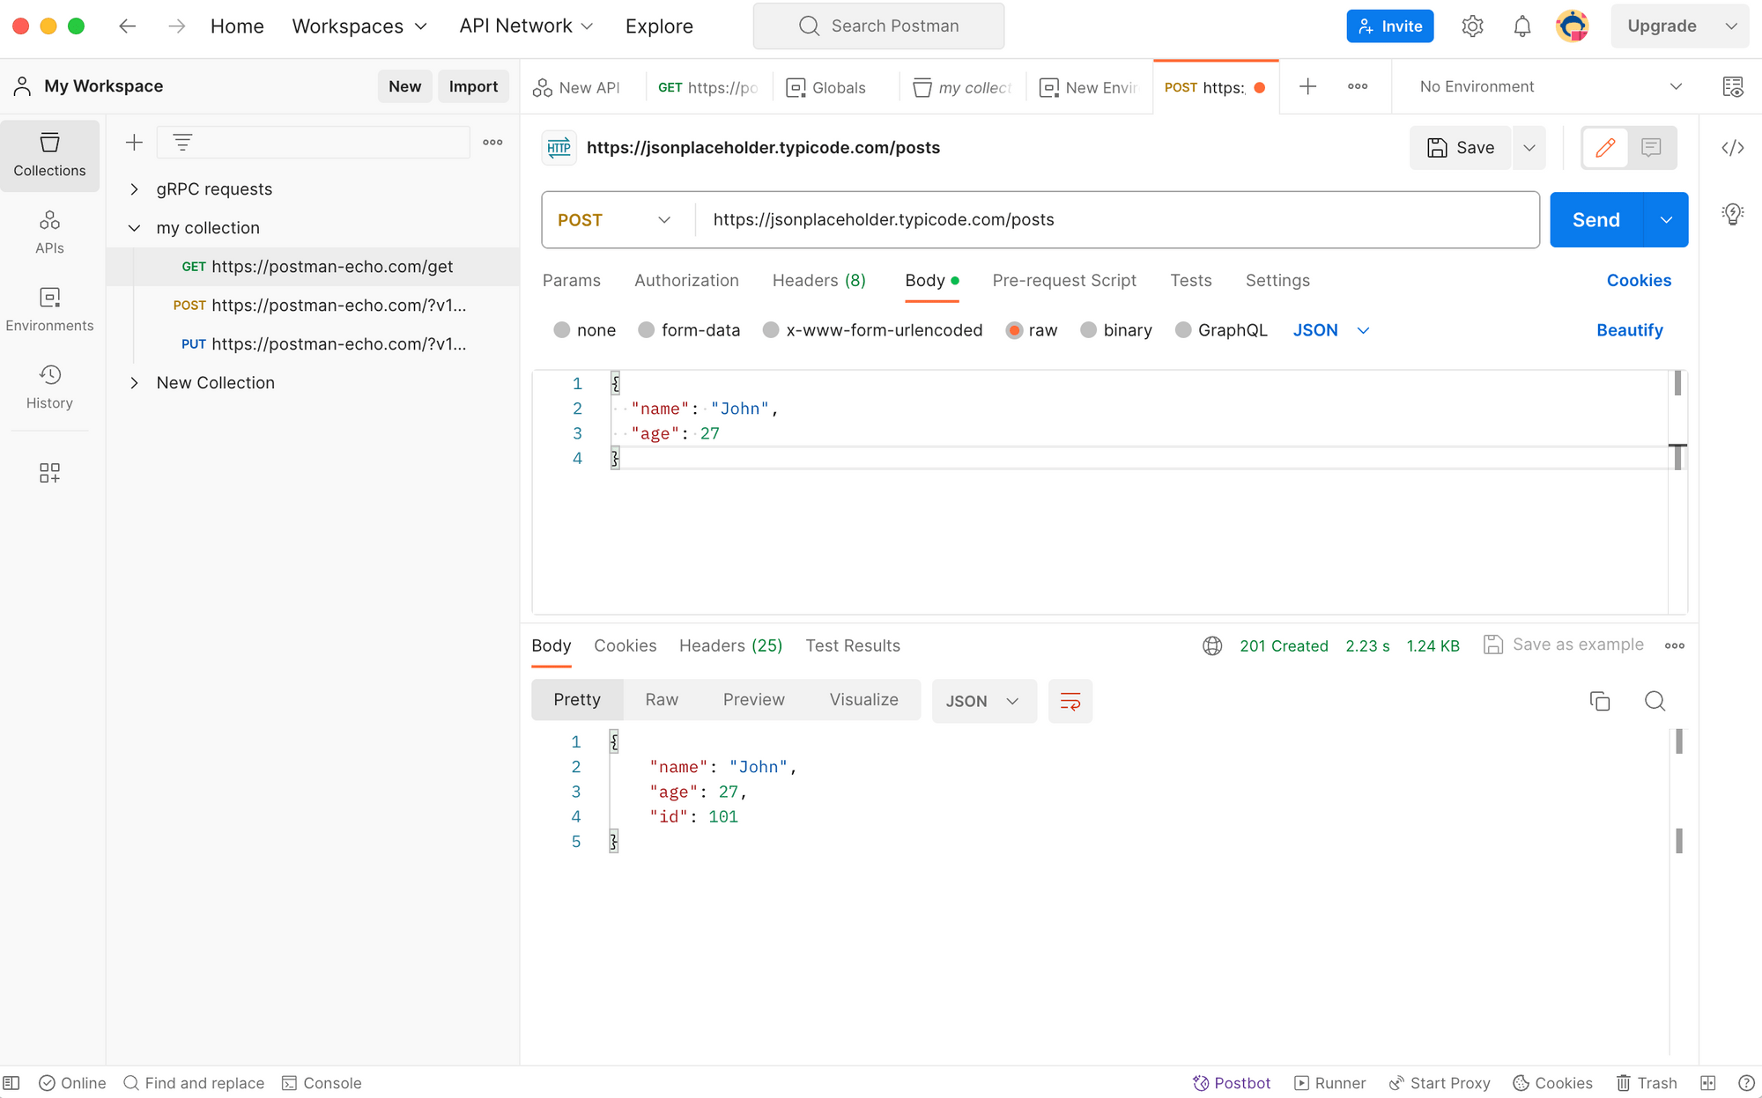
Task: Select the form-data body type
Action: point(690,330)
